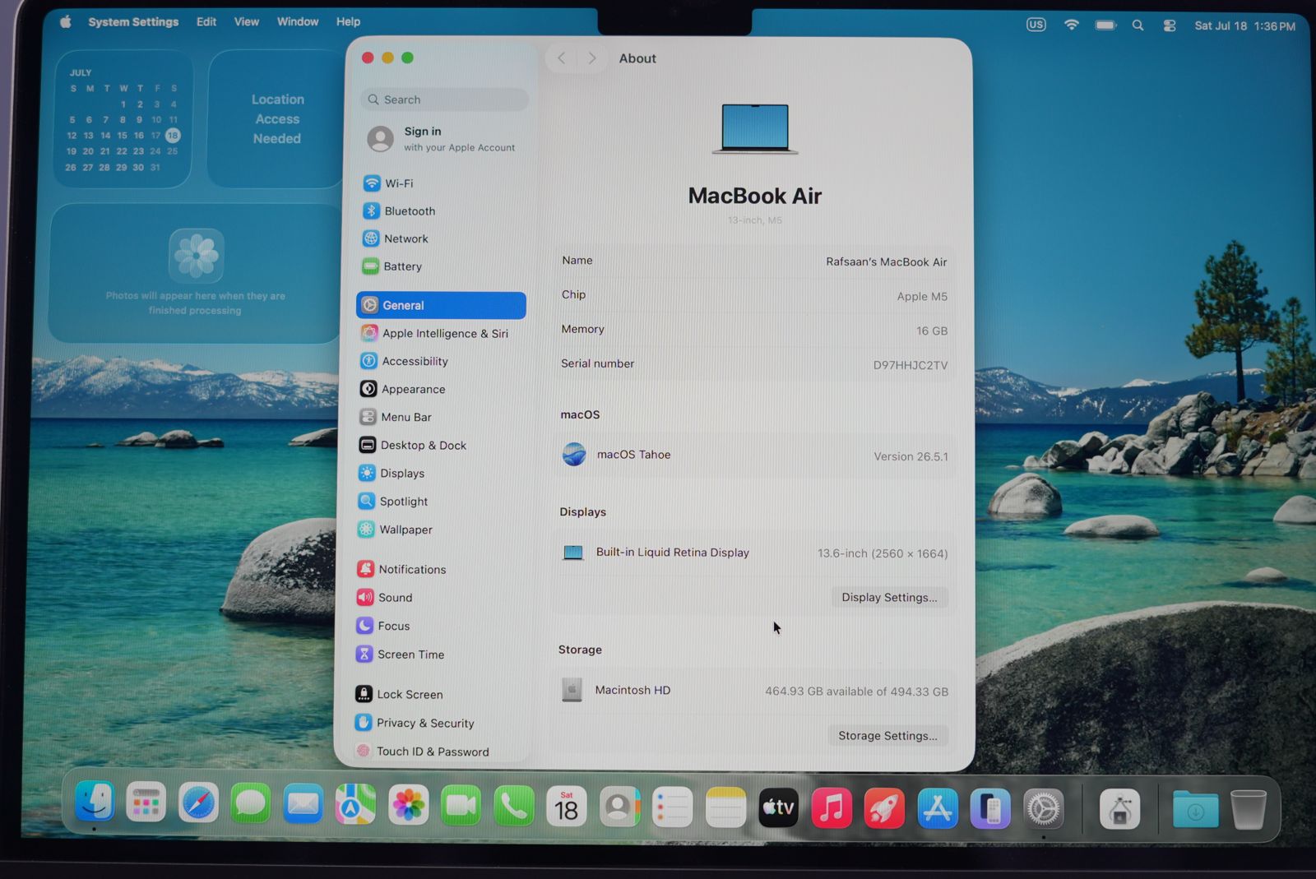1316x879 pixels.
Task: Select the computer name Rafsaan's MacBook Air
Action: coord(886,262)
